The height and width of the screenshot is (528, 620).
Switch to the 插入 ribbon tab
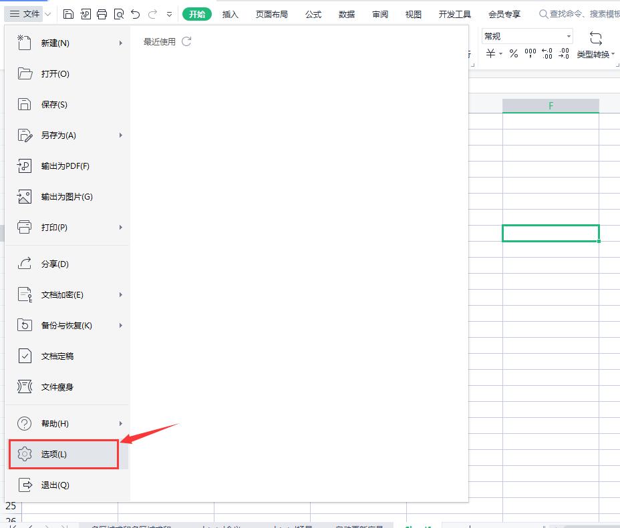tap(230, 15)
